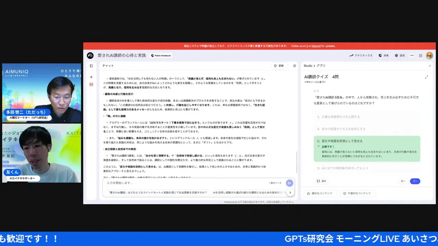Select suggested question about マインドセットと実践

(158, 192)
